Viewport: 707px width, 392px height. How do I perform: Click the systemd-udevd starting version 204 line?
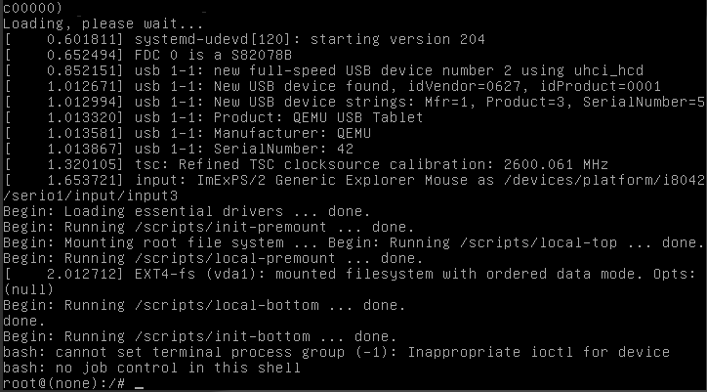click(x=244, y=39)
